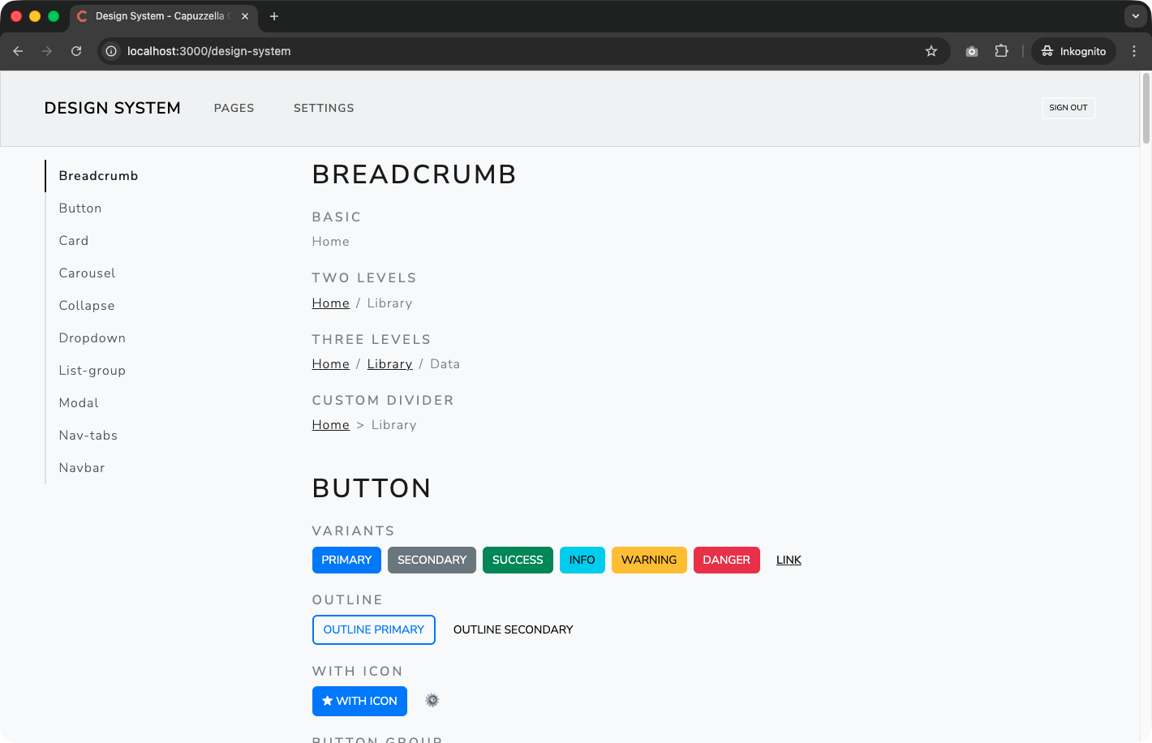Open the SETTINGS navigation item
The height and width of the screenshot is (743, 1152).
point(324,108)
